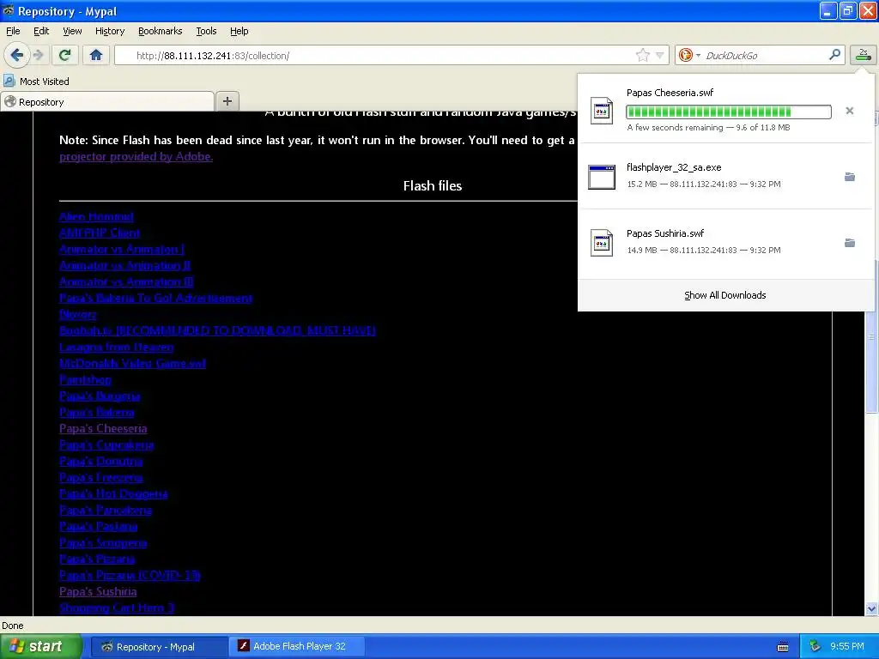Viewport: 879px width, 659px height.
Task: Open the History menu
Action: pyautogui.click(x=109, y=31)
